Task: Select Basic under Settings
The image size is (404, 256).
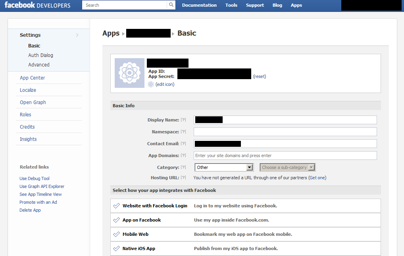Action: pyautogui.click(x=34, y=46)
